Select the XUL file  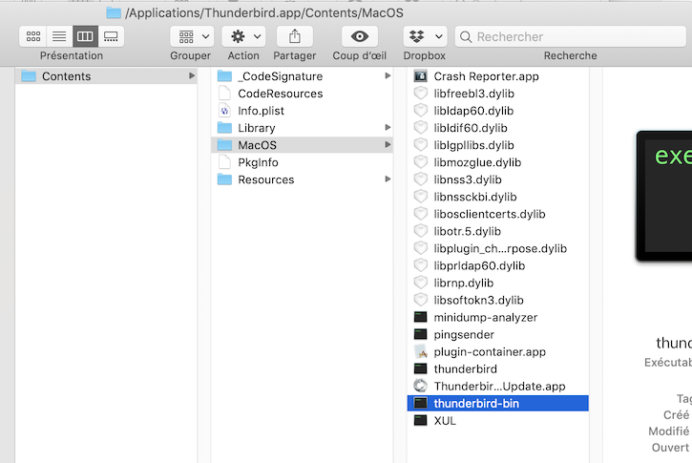[498, 420]
